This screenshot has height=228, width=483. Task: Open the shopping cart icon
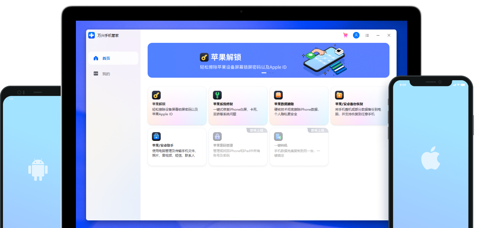(x=345, y=35)
